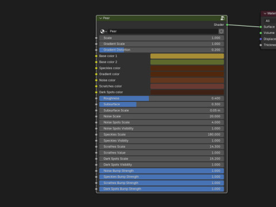Screen dimensions: 276x207
Task: Click the Noise Spots Scale field
Action: (162, 122)
